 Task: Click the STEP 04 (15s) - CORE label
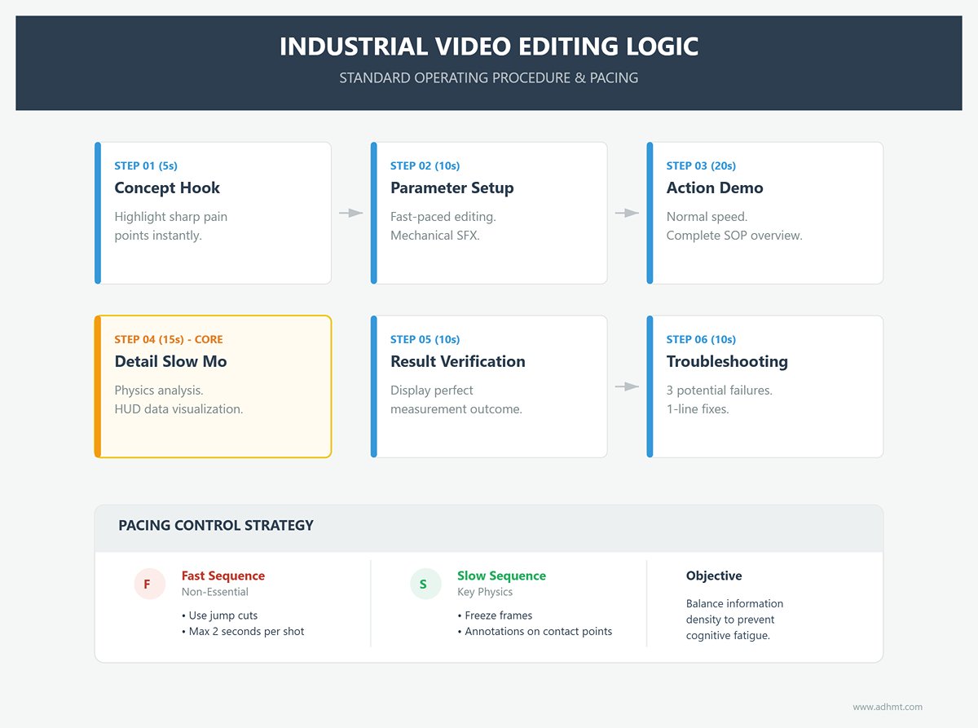point(168,339)
